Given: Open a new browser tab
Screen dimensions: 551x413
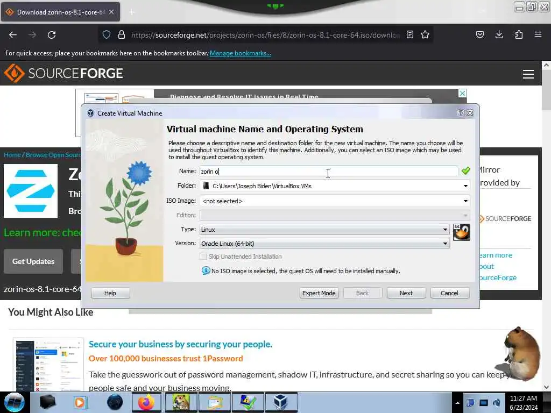Looking at the screenshot, I should point(131,12).
